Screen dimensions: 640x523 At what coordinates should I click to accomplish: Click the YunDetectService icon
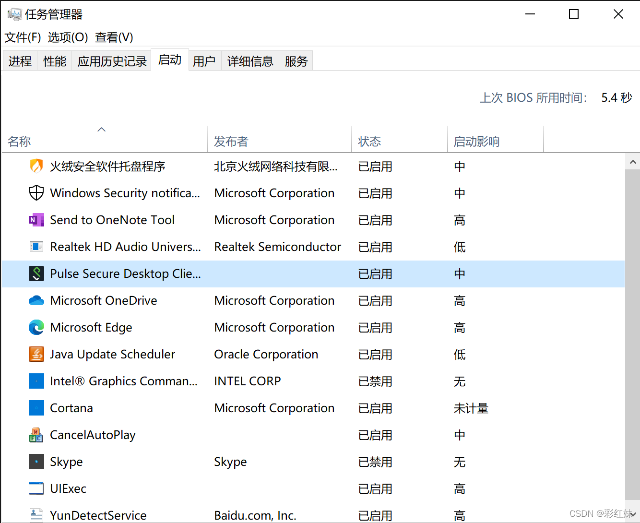coord(36,515)
